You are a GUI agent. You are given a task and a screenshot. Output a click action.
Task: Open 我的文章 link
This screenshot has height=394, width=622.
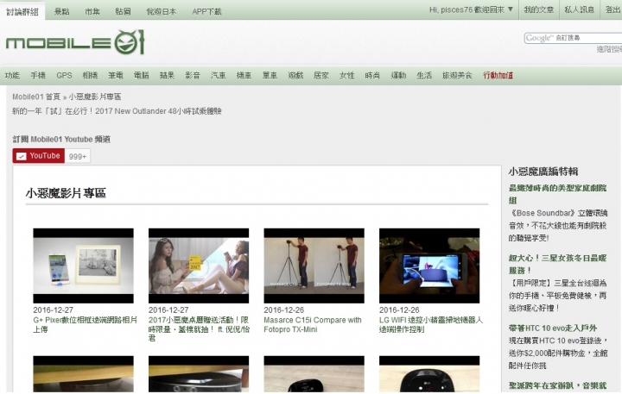pyautogui.click(x=539, y=9)
